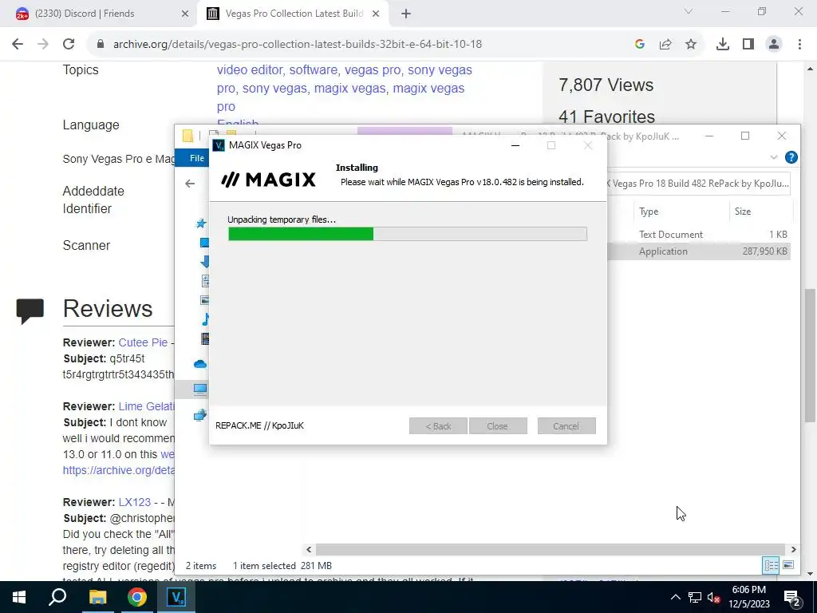Sort files by Type column header
Image resolution: width=817 pixels, height=613 pixels.
(649, 211)
